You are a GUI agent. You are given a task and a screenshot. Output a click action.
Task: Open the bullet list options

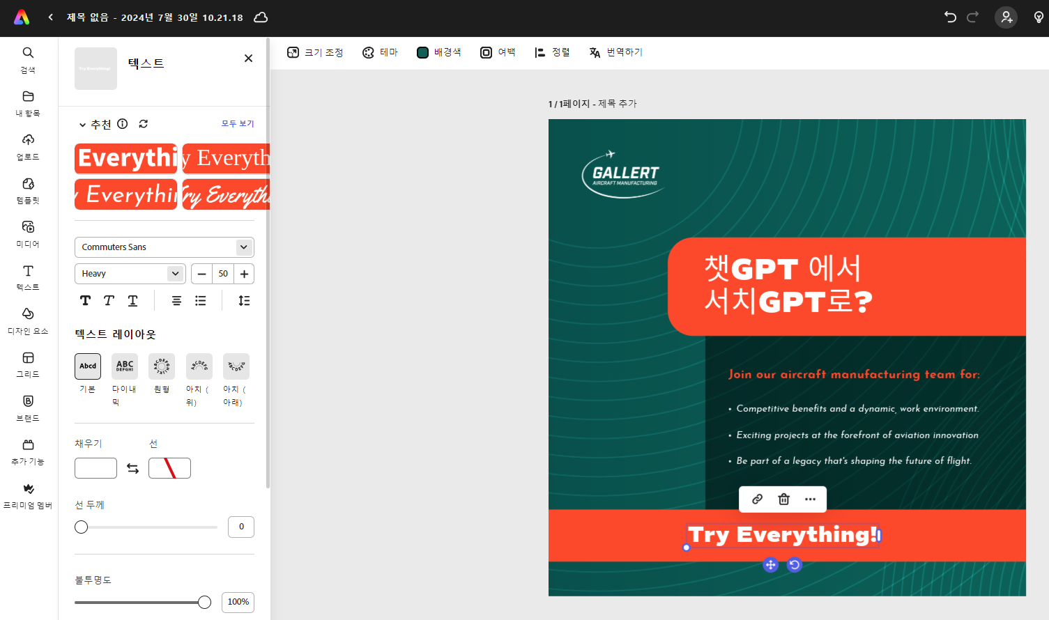point(201,301)
